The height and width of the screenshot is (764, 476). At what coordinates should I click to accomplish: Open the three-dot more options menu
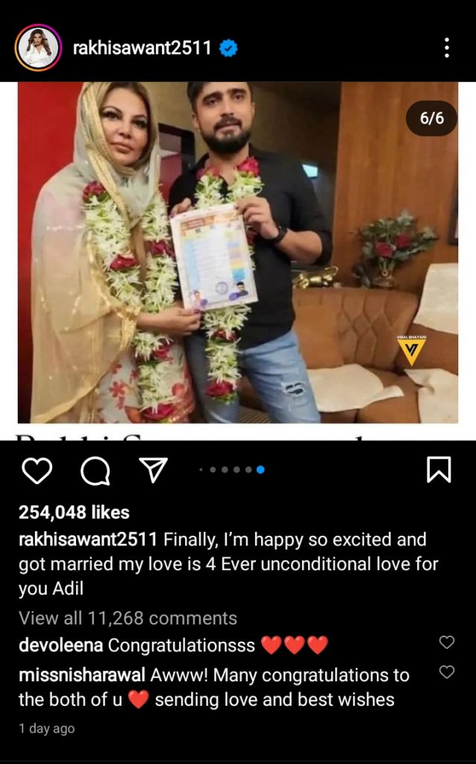[446, 48]
